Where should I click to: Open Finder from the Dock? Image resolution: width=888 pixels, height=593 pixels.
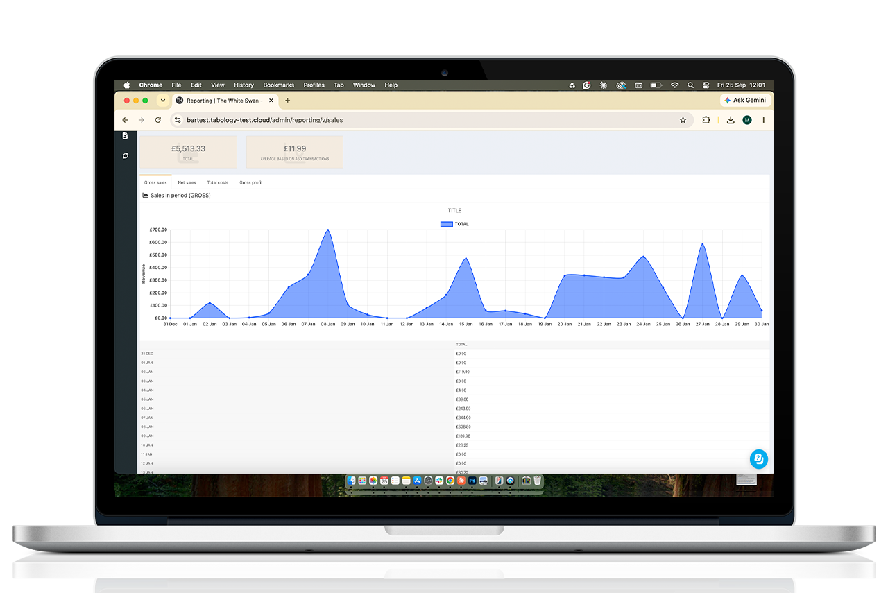click(x=351, y=481)
